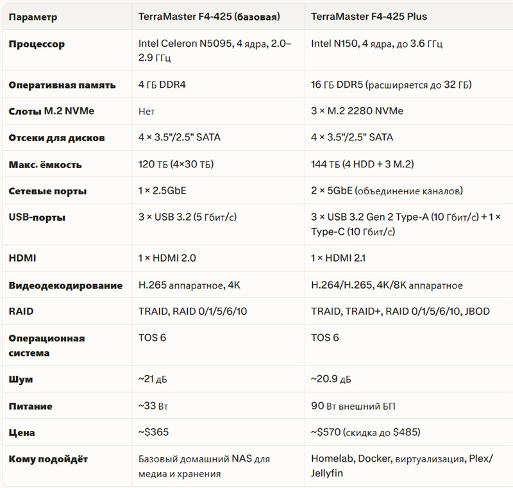Select the ~$570 price cell

[x=366, y=432]
